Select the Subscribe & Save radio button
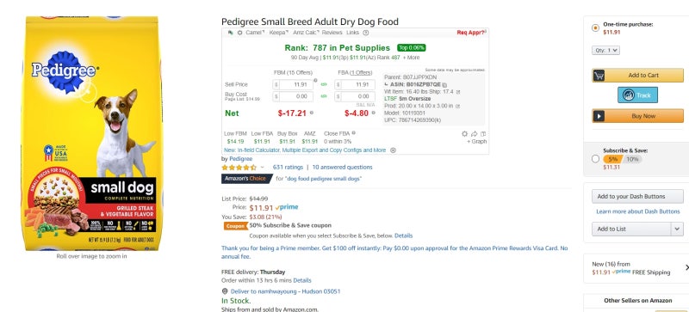 coord(595,159)
